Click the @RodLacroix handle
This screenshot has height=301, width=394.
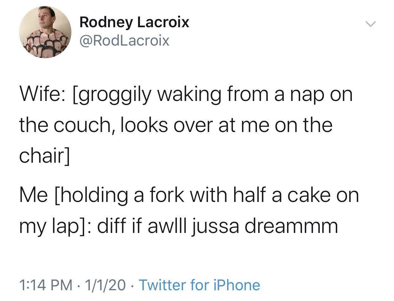click(x=124, y=41)
